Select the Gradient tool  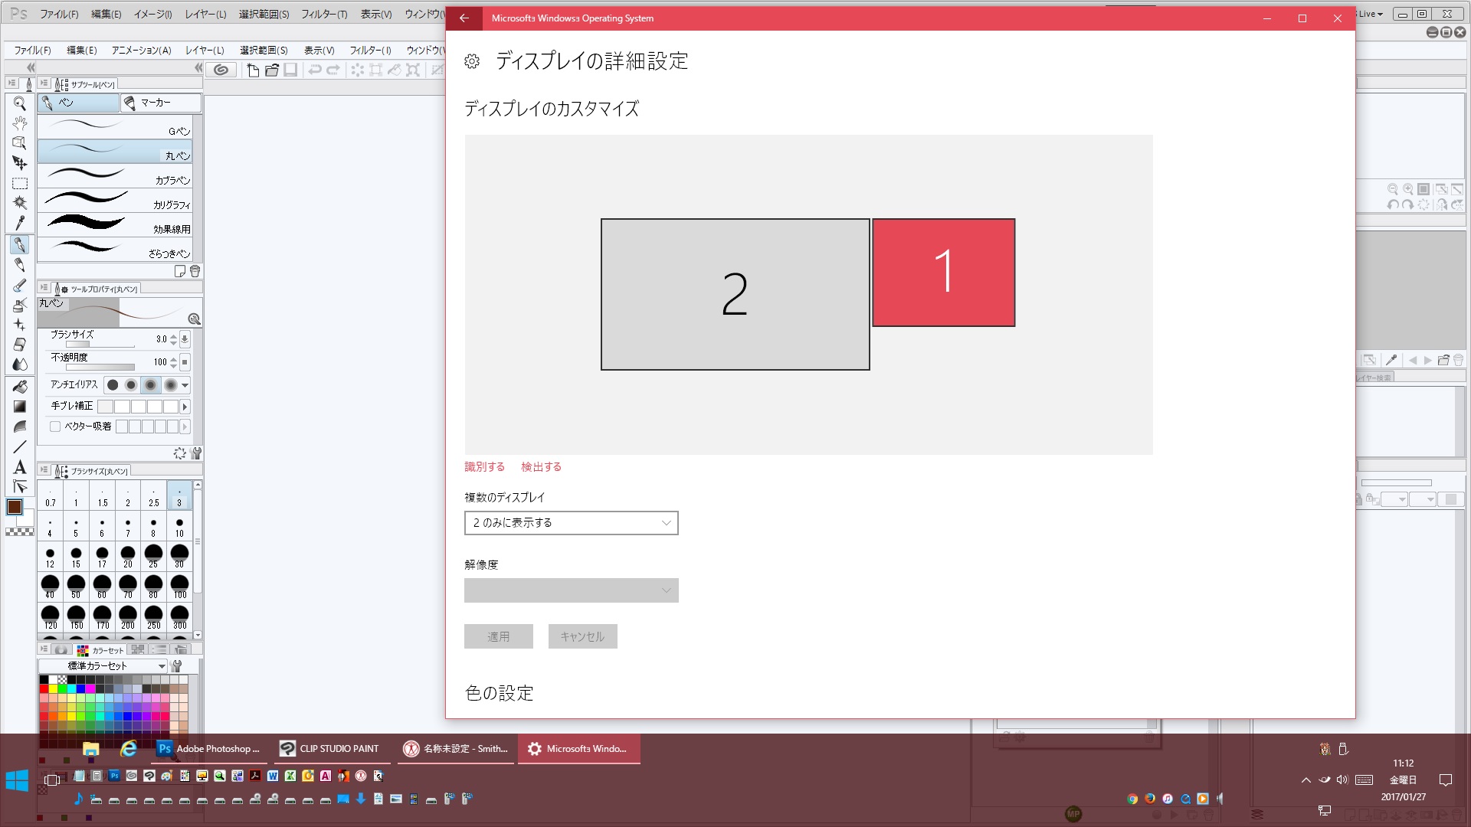pyautogui.click(x=20, y=407)
